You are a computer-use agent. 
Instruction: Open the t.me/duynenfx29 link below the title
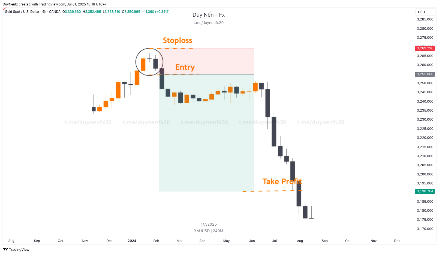209,23
